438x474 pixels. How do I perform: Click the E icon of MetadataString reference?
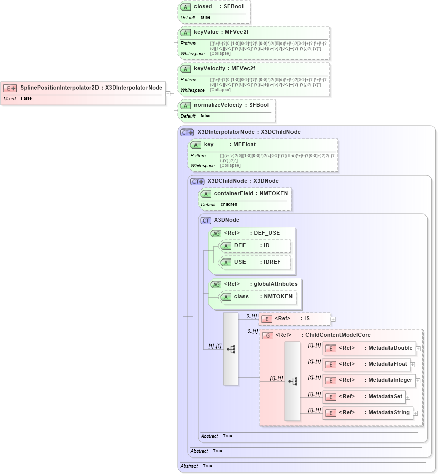(331, 413)
